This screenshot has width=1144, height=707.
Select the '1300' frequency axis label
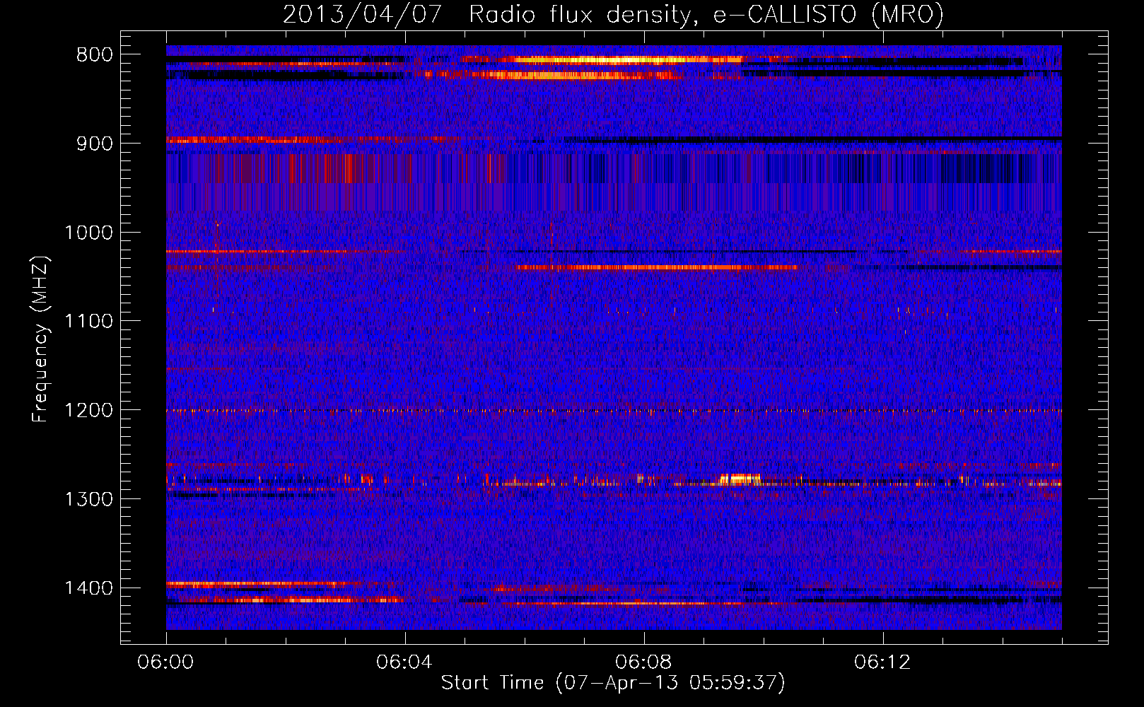coord(89,499)
